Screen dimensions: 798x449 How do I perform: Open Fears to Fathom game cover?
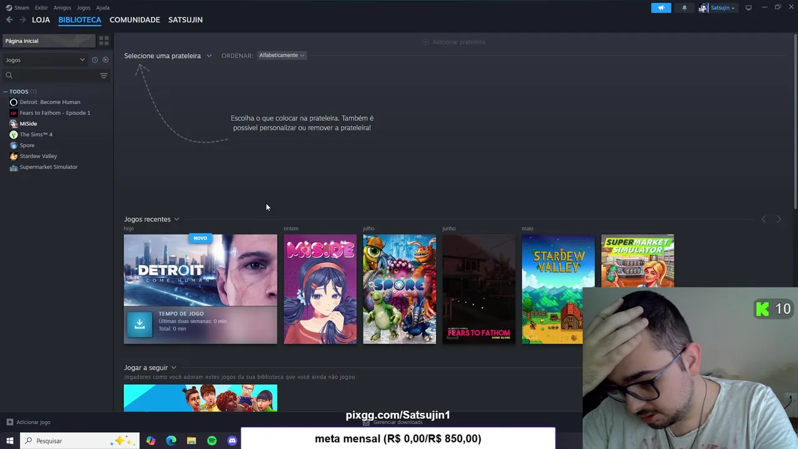479,289
